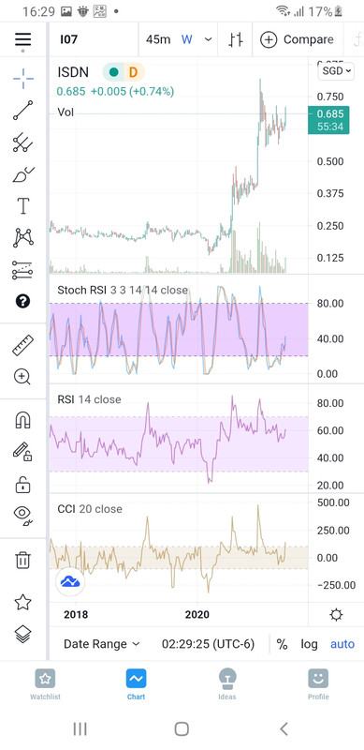
Task: Click the CCI 20 close label
Action: tap(90, 508)
